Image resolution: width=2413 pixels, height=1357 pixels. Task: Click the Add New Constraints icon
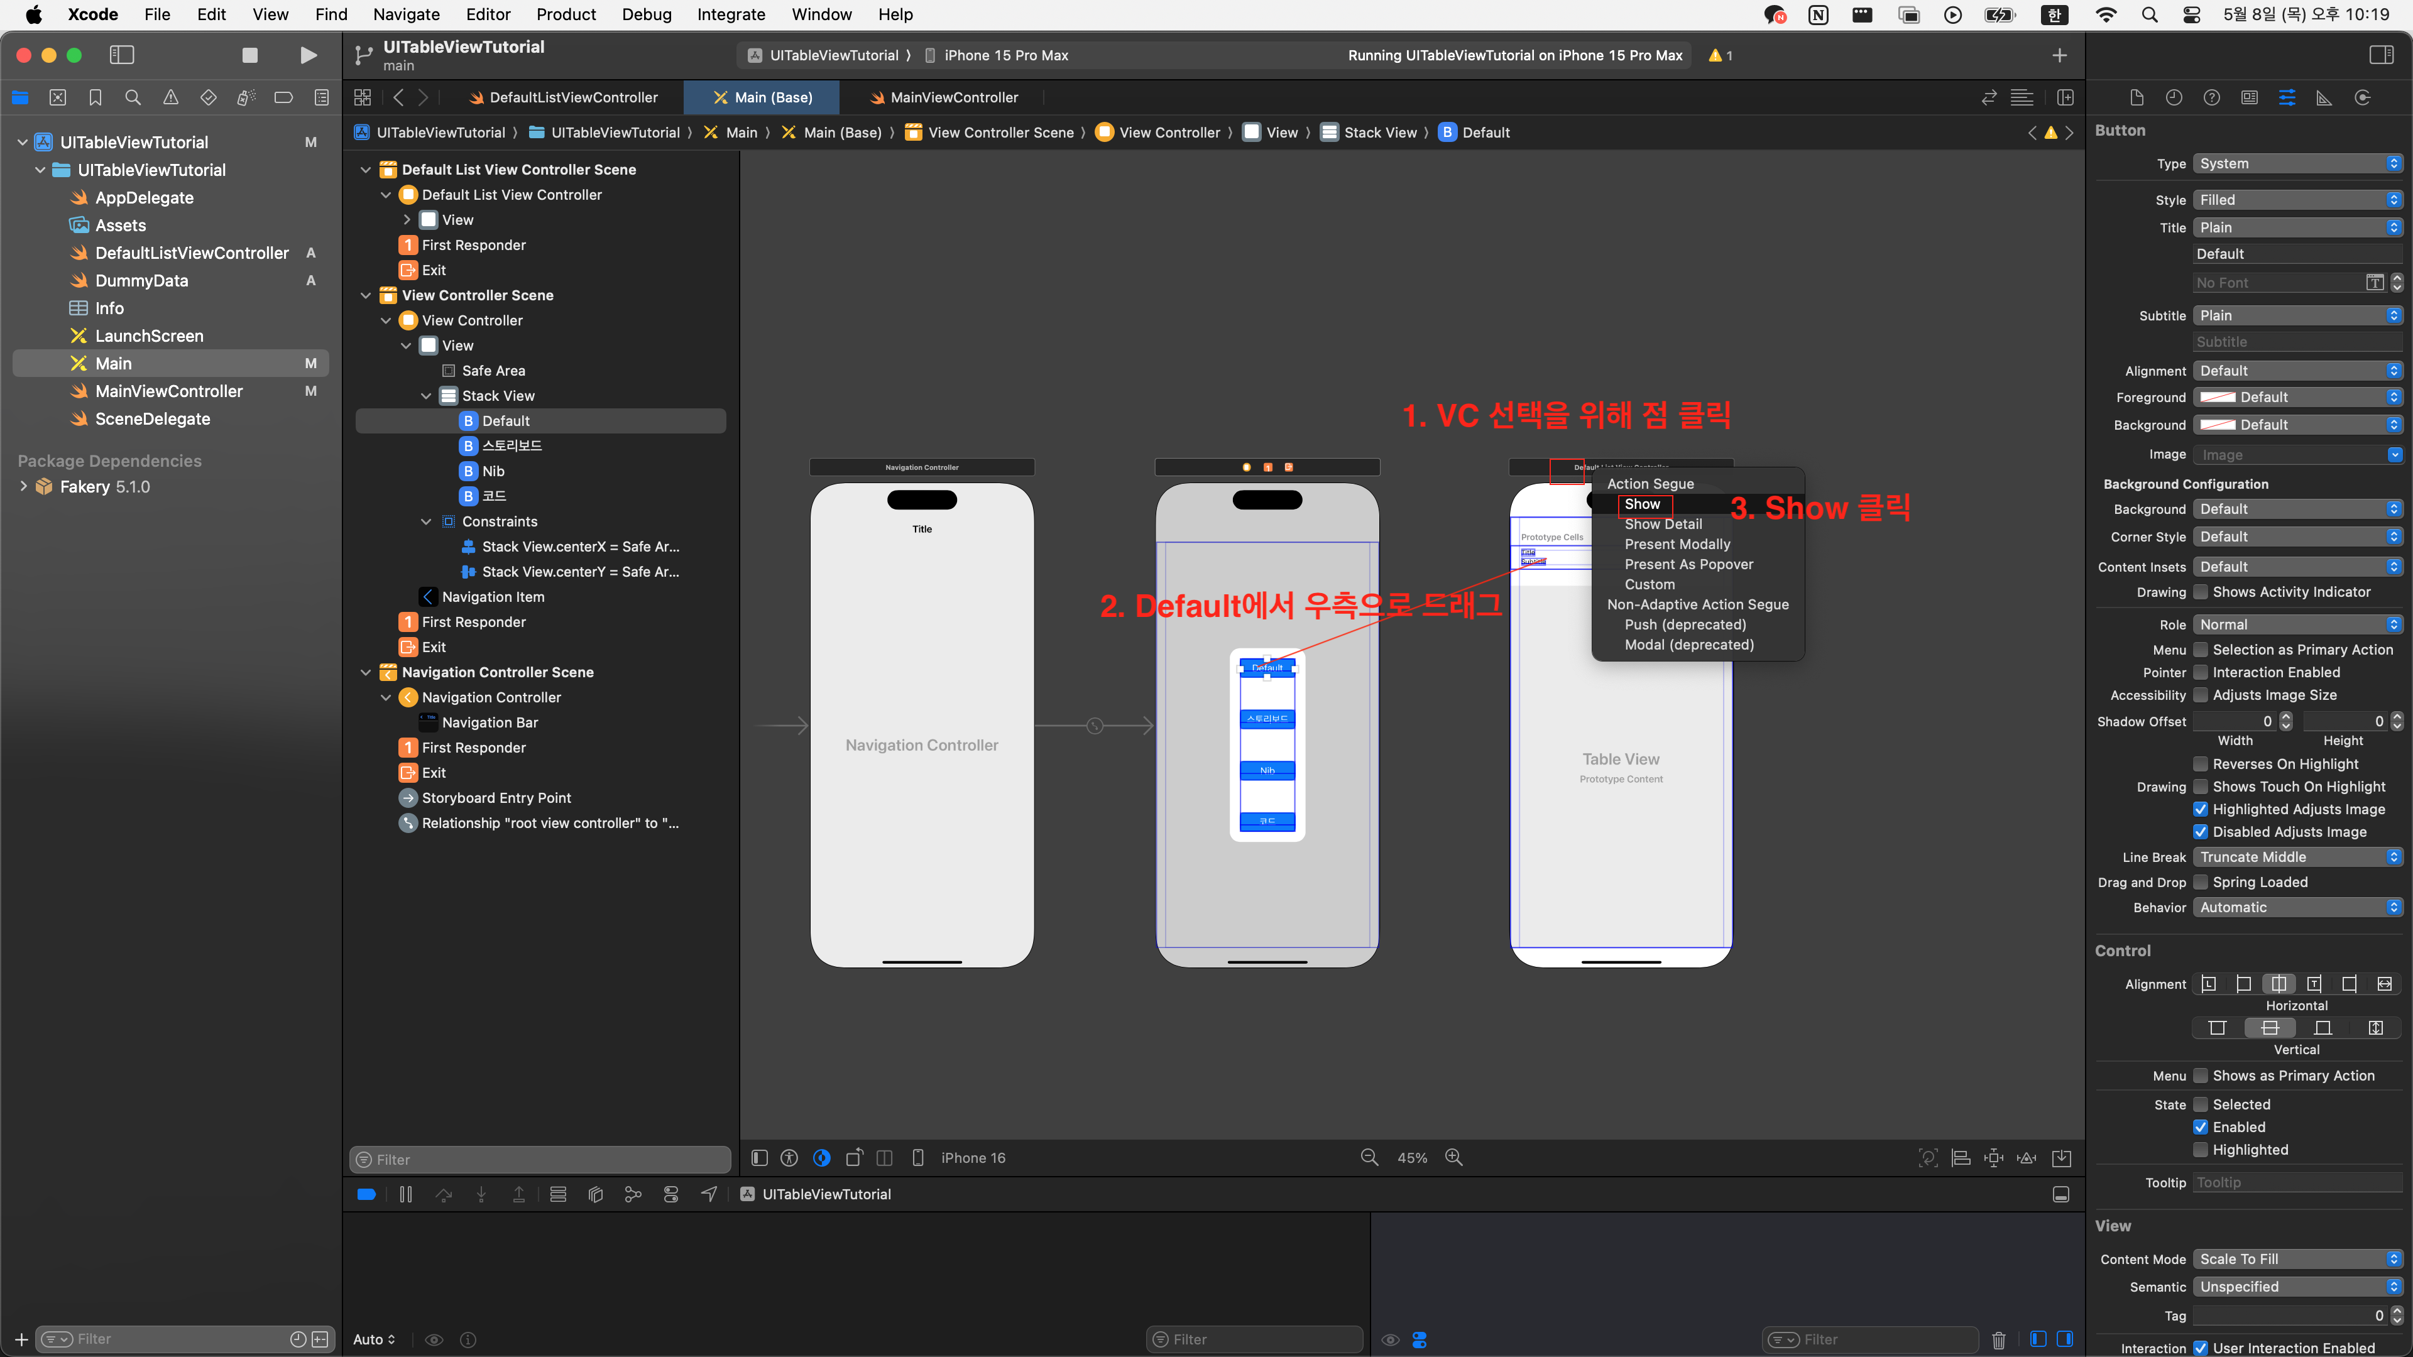click(1993, 1157)
